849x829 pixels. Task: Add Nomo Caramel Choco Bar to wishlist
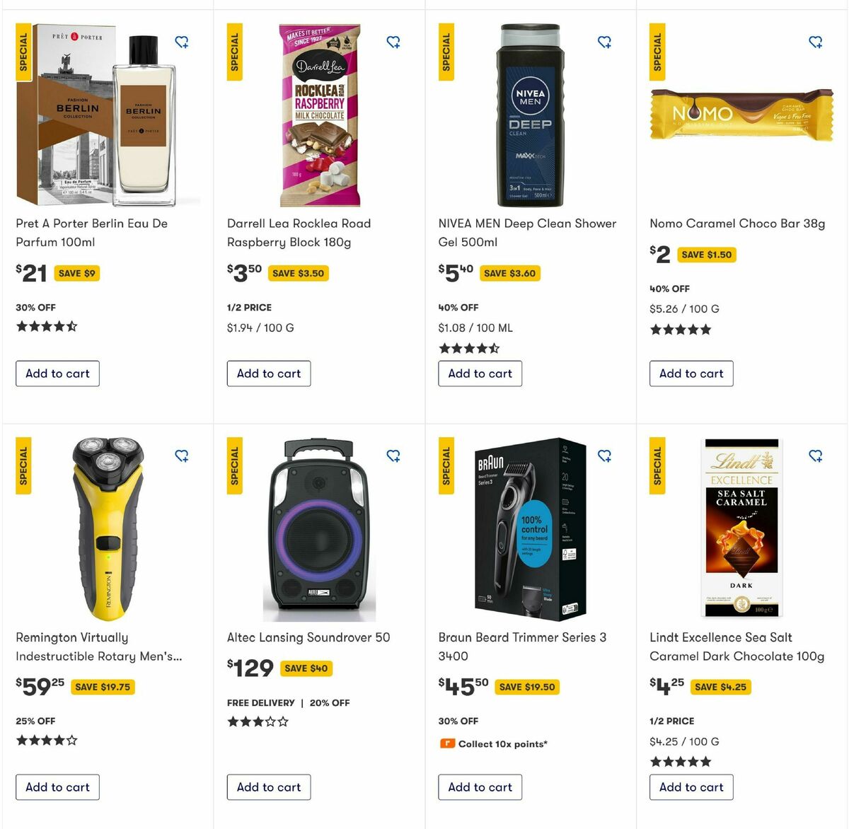(x=815, y=42)
